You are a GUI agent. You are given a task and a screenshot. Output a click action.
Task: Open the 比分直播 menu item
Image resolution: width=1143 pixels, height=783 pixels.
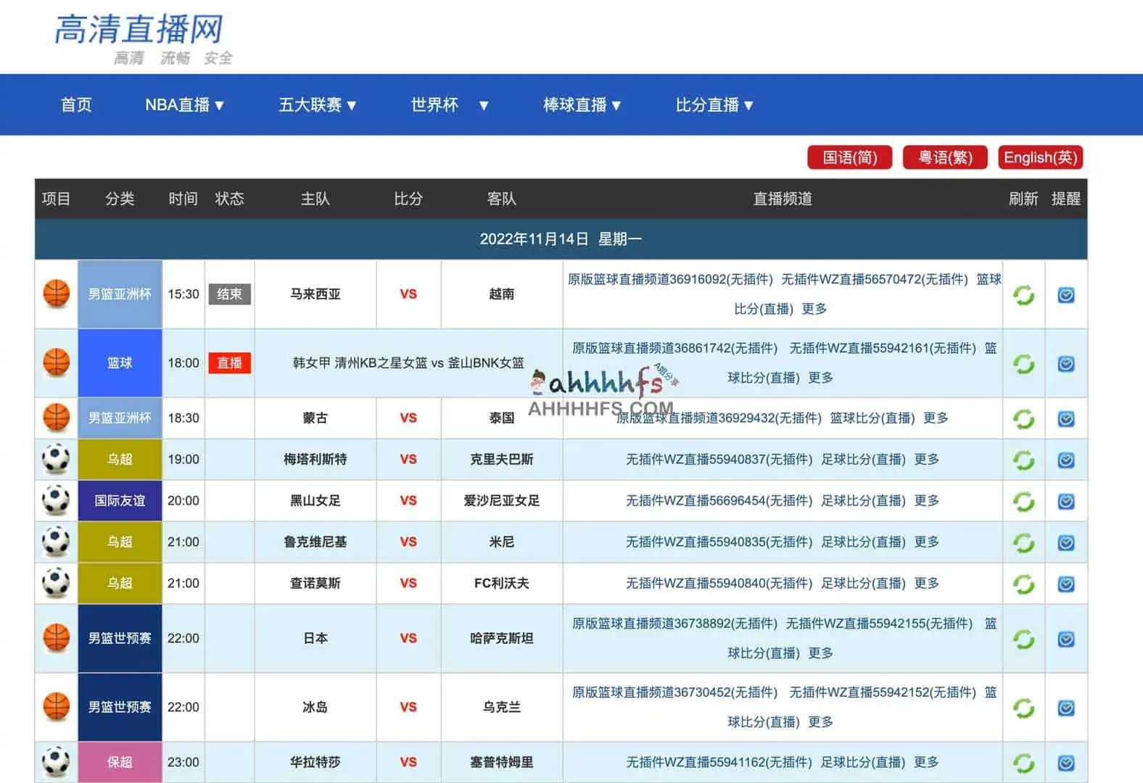[x=714, y=105]
